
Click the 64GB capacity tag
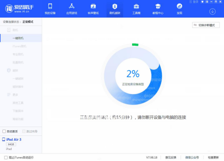click(11, 144)
